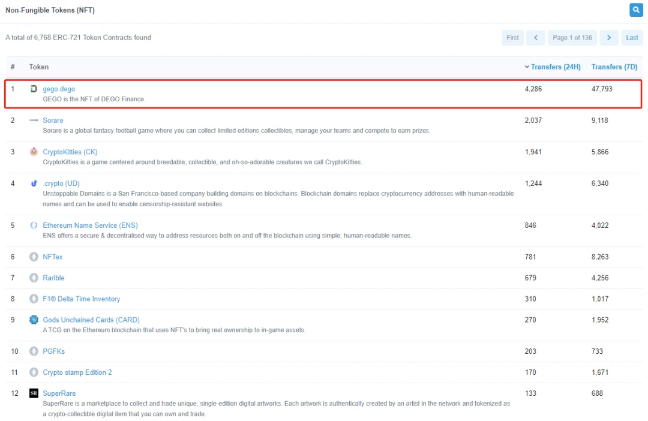Click the 24H transfers value 846
648x421 pixels.
click(530, 225)
